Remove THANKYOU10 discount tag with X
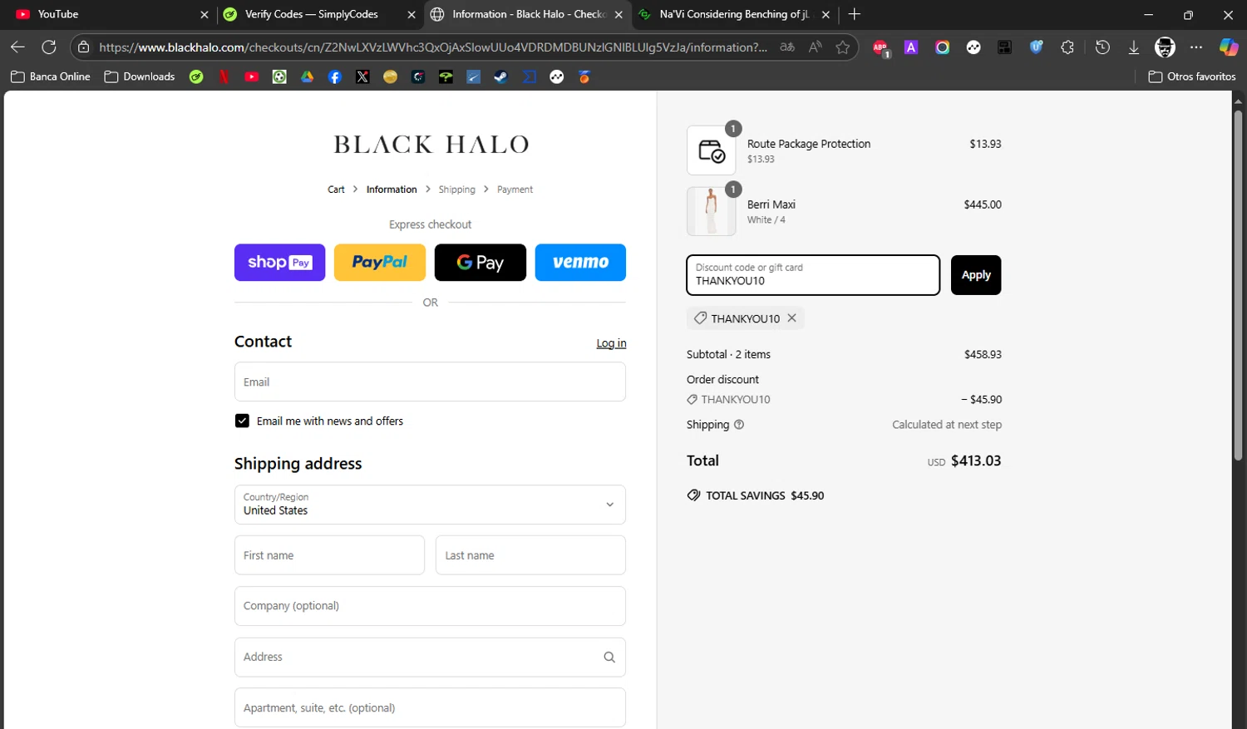The image size is (1247, 729). pyautogui.click(x=791, y=318)
